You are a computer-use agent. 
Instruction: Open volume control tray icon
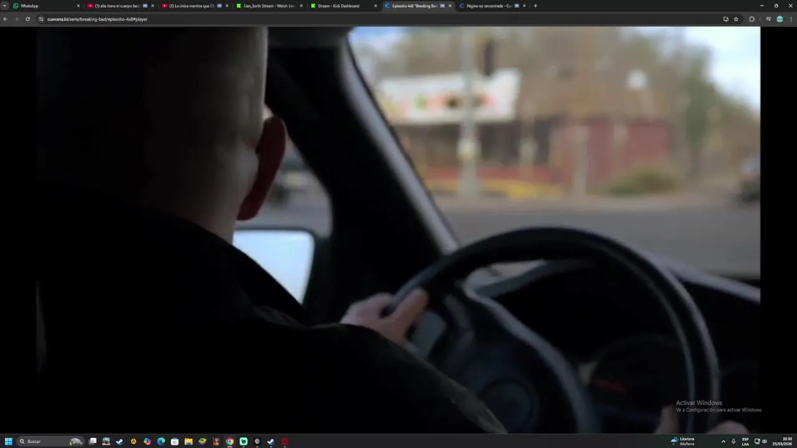click(765, 441)
